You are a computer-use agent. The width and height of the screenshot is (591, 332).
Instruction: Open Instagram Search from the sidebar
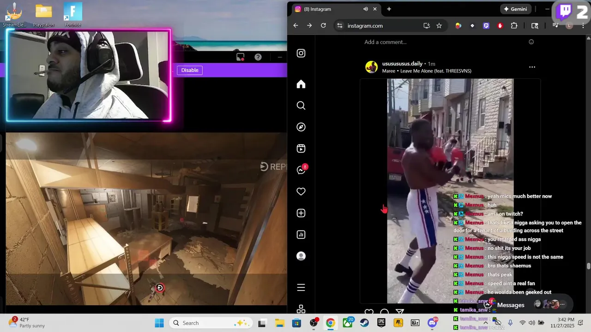[x=301, y=106]
